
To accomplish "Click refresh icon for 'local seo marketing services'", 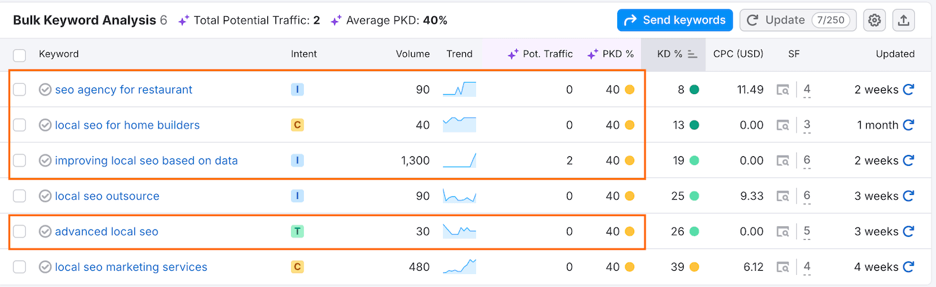I will [909, 267].
